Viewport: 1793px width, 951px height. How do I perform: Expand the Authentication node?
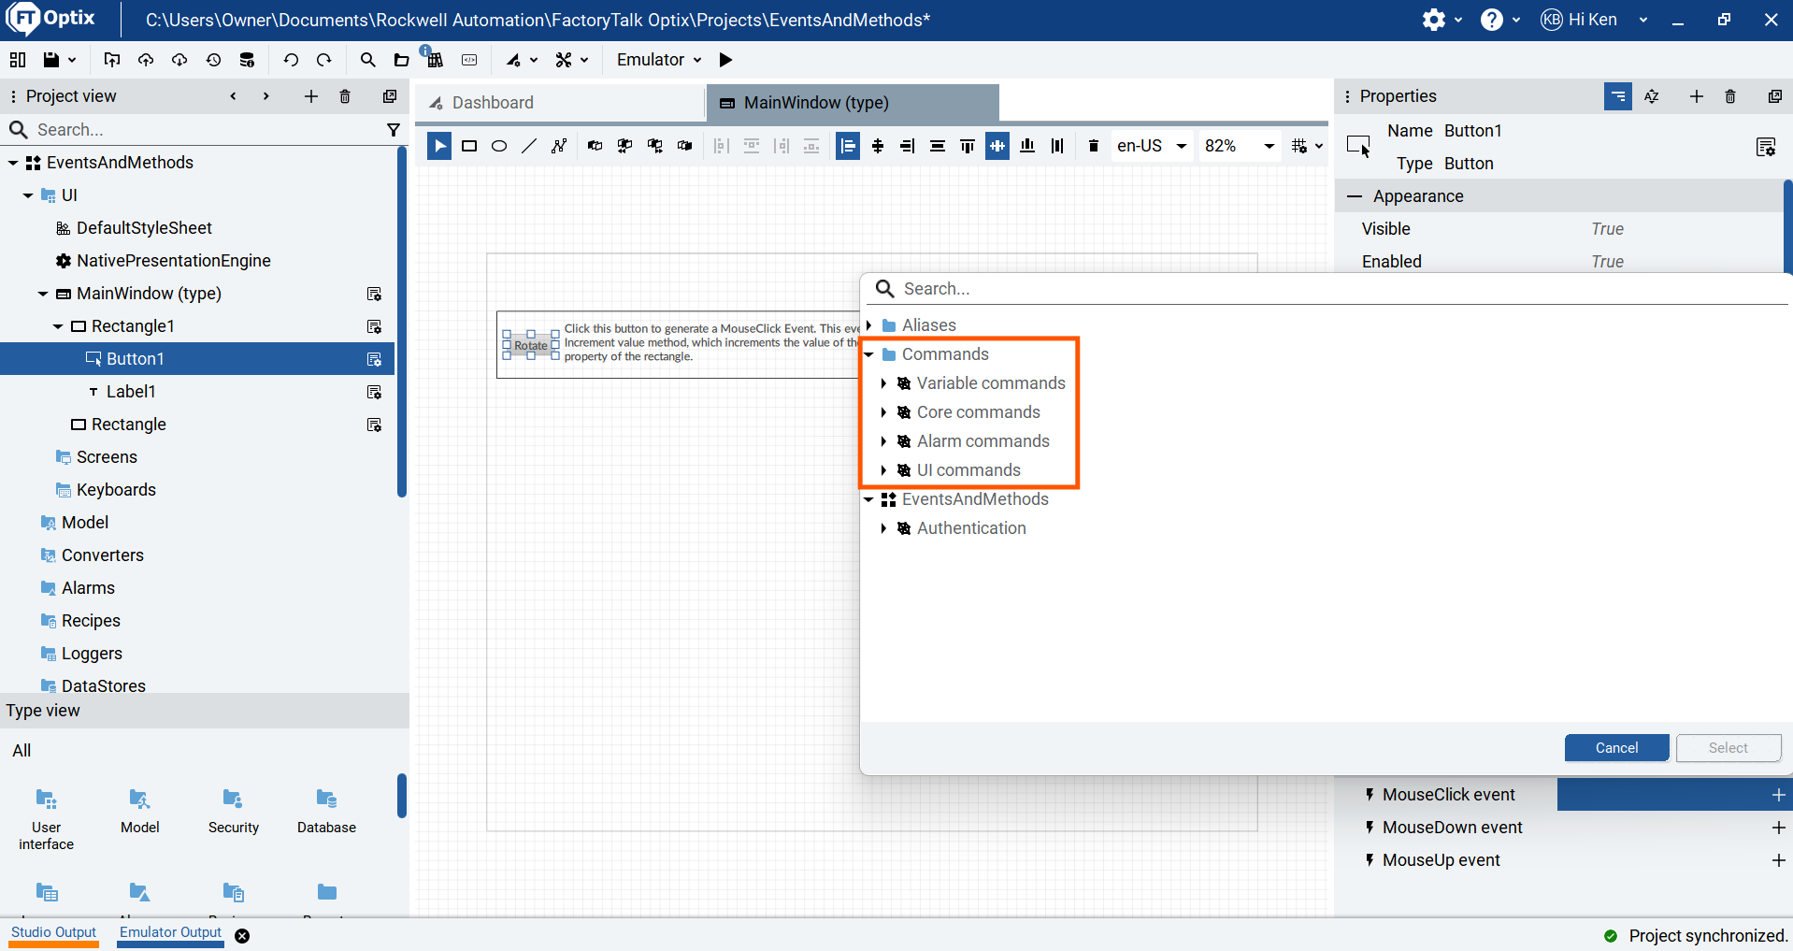883,528
